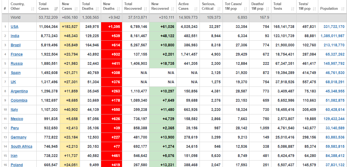Screen dimensions: 347x167
Task: Follow the Italy country link
Action: 14,110
